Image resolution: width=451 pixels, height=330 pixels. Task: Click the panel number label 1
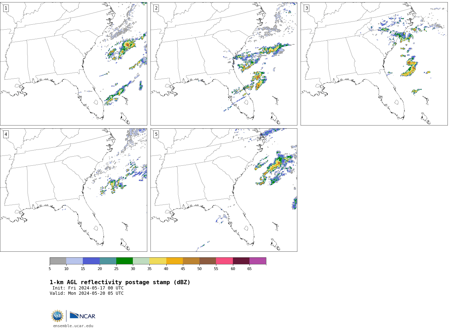click(6, 8)
